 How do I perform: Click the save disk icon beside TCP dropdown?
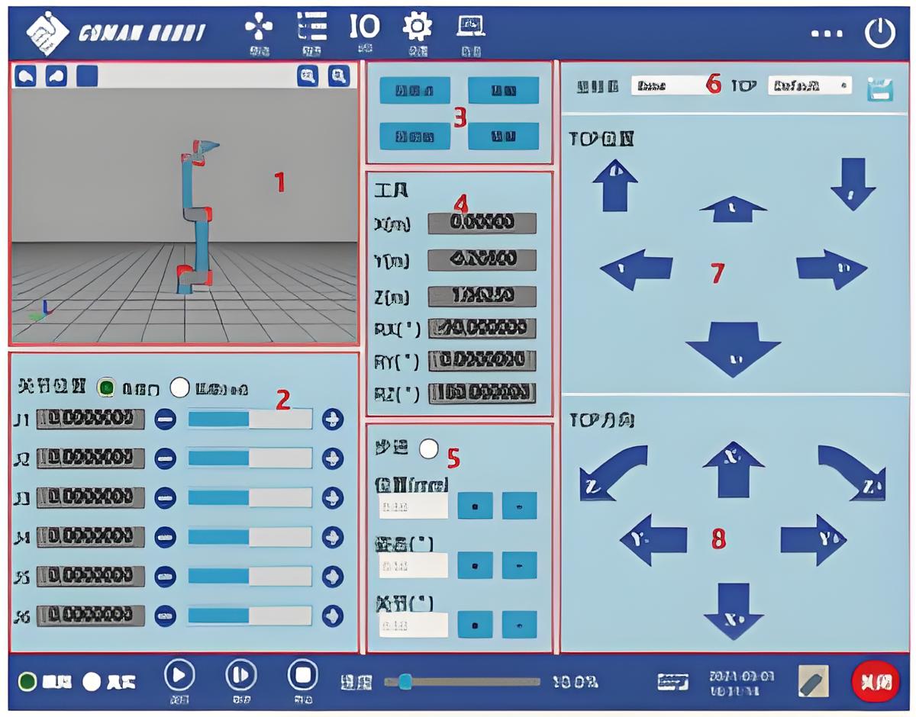point(880,88)
